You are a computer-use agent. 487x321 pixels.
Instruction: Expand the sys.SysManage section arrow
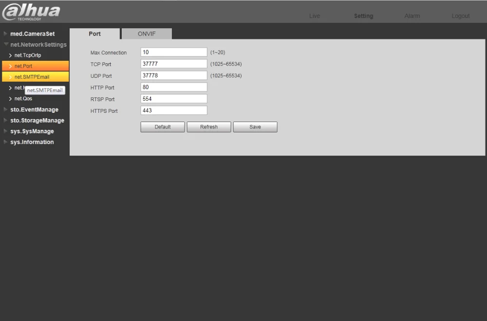pyautogui.click(x=5, y=131)
